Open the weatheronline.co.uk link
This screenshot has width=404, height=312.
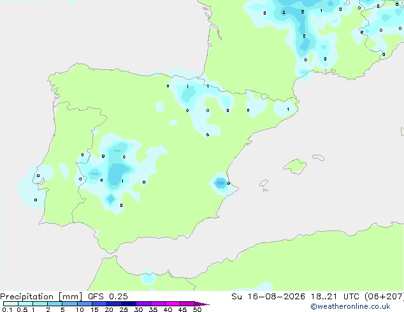pos(350,306)
